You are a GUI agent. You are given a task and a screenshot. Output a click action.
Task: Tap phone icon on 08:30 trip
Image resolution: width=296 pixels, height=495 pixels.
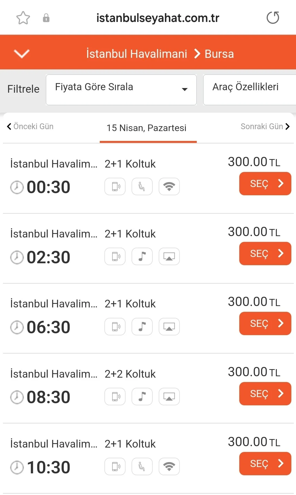[115, 397]
